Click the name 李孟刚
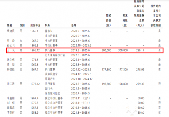 [11, 98]
